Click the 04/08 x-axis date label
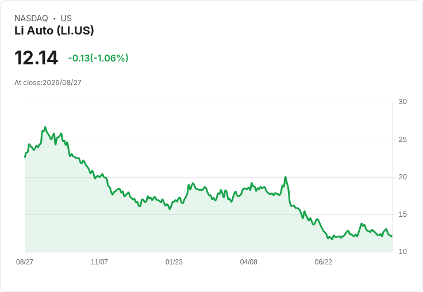The width and height of the screenshot is (423, 292). coord(249,262)
